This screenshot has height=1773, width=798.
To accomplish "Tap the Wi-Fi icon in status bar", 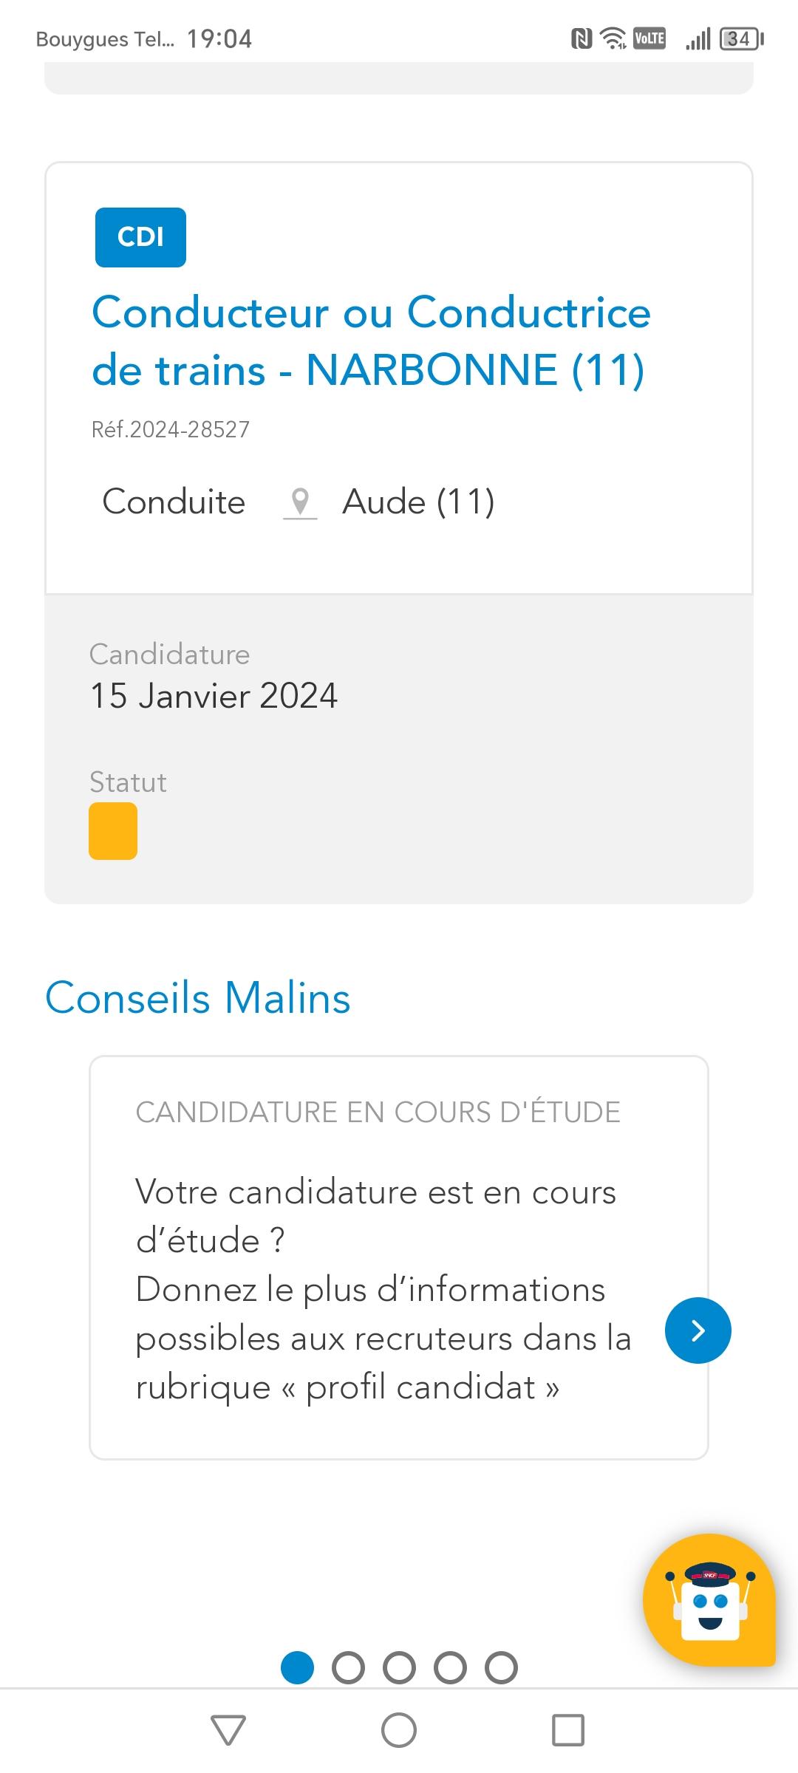I will (613, 38).
